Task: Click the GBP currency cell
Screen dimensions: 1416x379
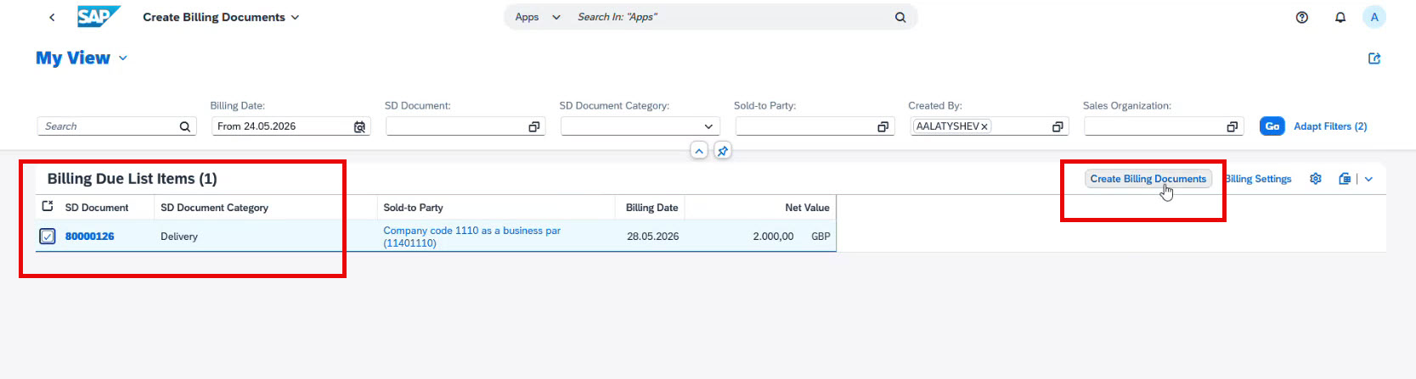Action: click(x=821, y=237)
